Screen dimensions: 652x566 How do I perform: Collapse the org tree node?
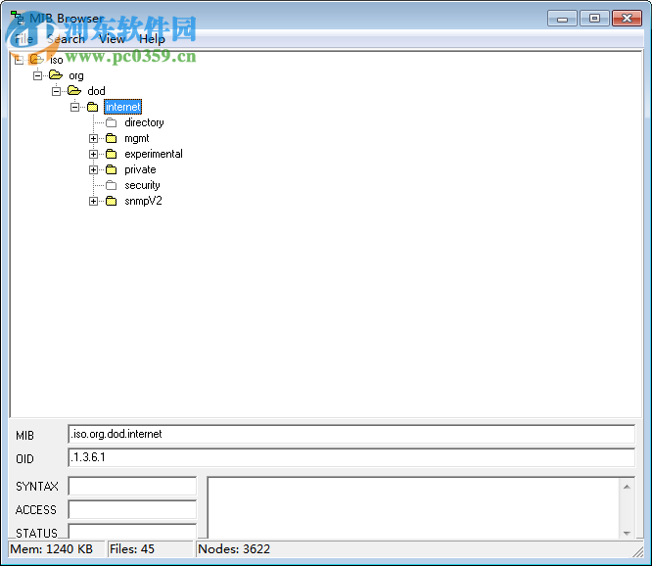(x=37, y=75)
